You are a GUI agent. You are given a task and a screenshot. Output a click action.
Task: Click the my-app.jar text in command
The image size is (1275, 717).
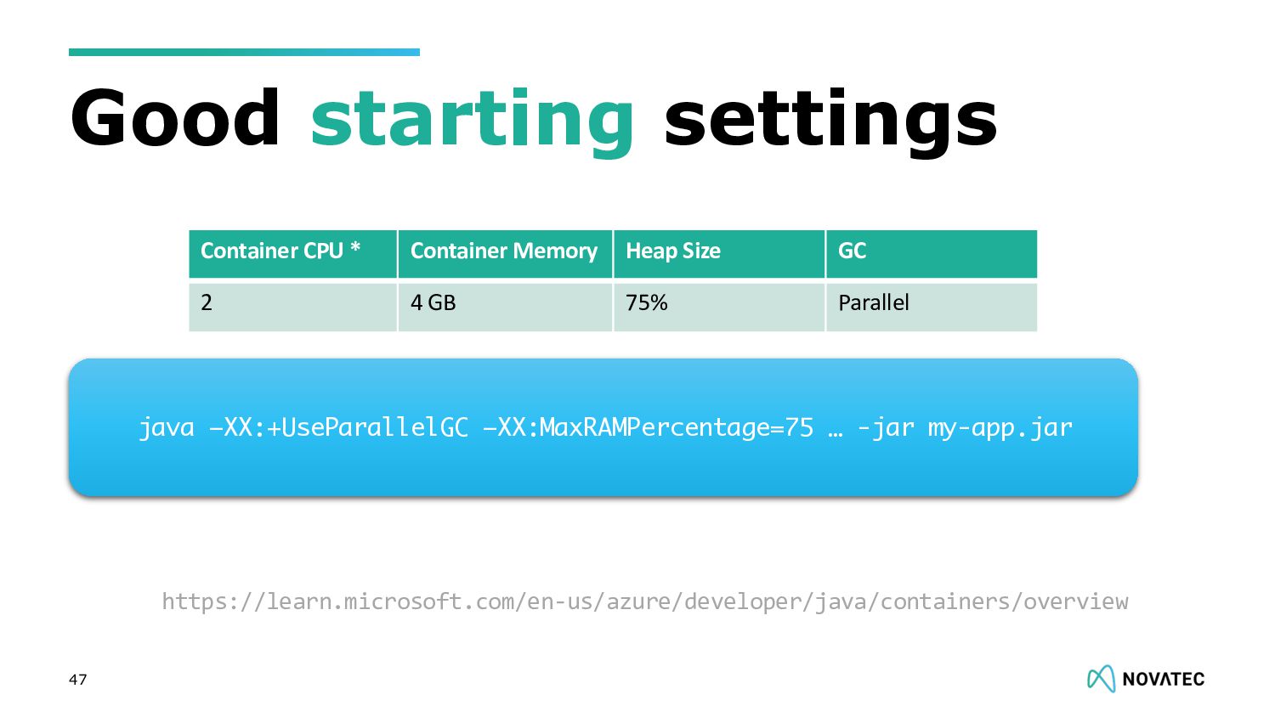click(x=1000, y=427)
